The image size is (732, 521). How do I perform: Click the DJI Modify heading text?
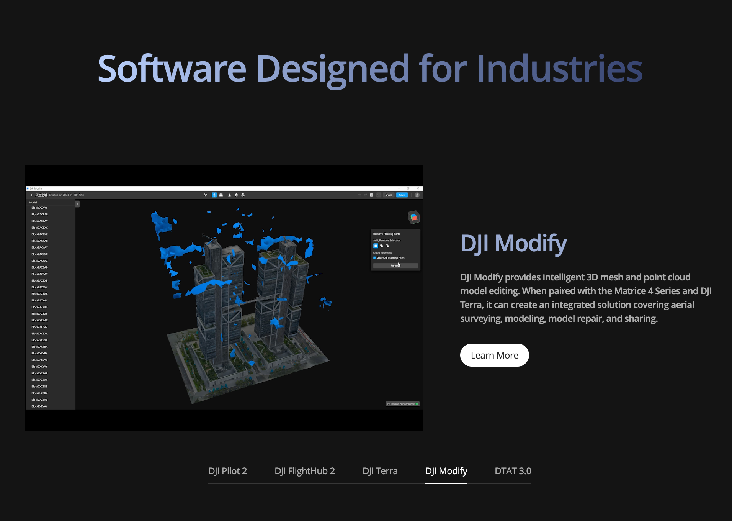coord(513,244)
